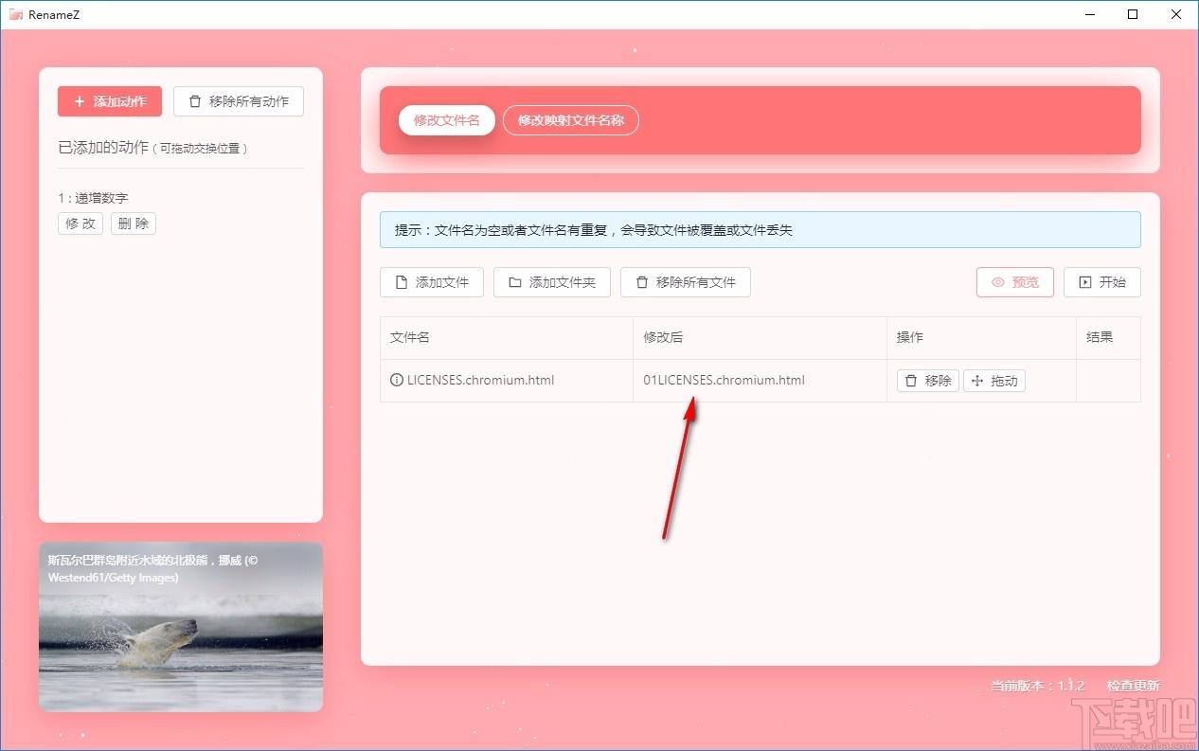Click the 开始 button
Image resolution: width=1199 pixels, height=751 pixels.
pyautogui.click(x=1102, y=282)
